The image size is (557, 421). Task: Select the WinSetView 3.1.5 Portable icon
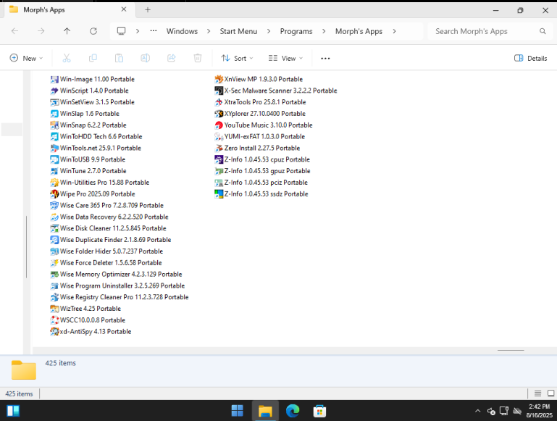pyautogui.click(x=54, y=102)
